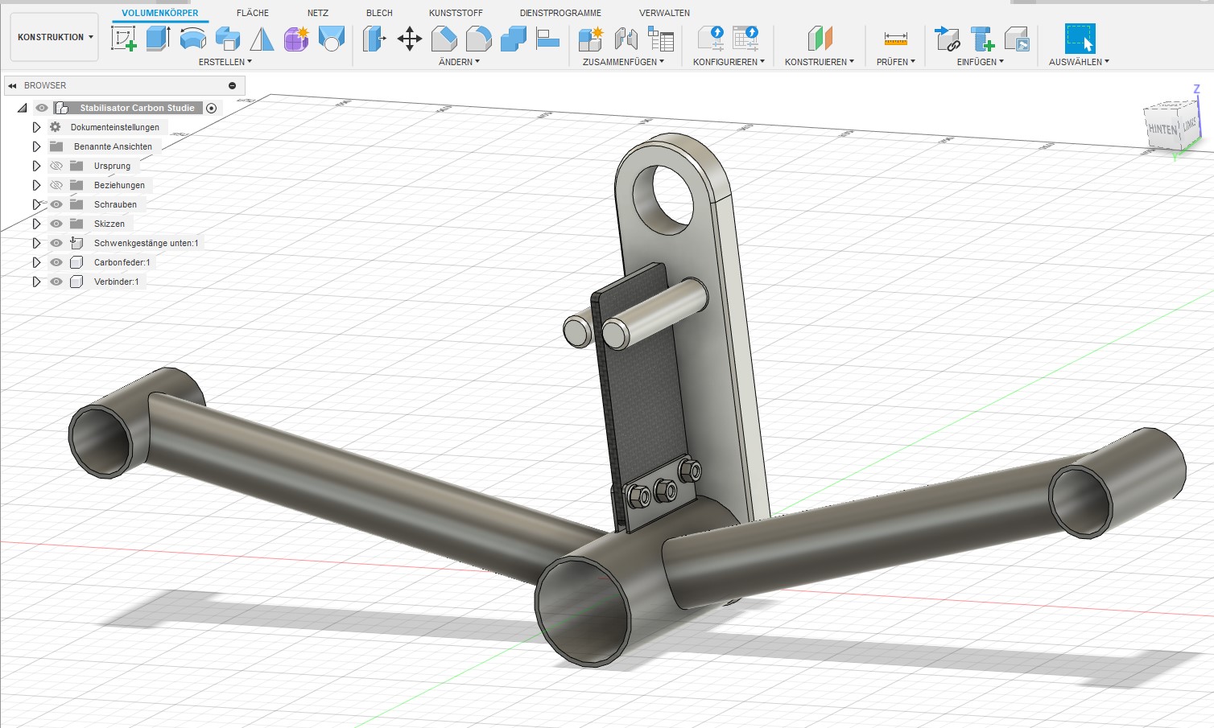Select the Create Sketch tool icon

click(123, 38)
